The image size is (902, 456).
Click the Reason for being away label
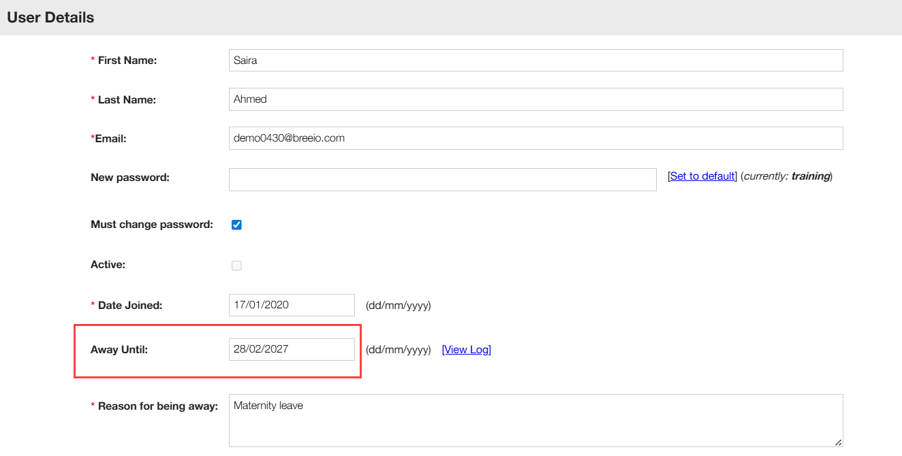click(157, 406)
